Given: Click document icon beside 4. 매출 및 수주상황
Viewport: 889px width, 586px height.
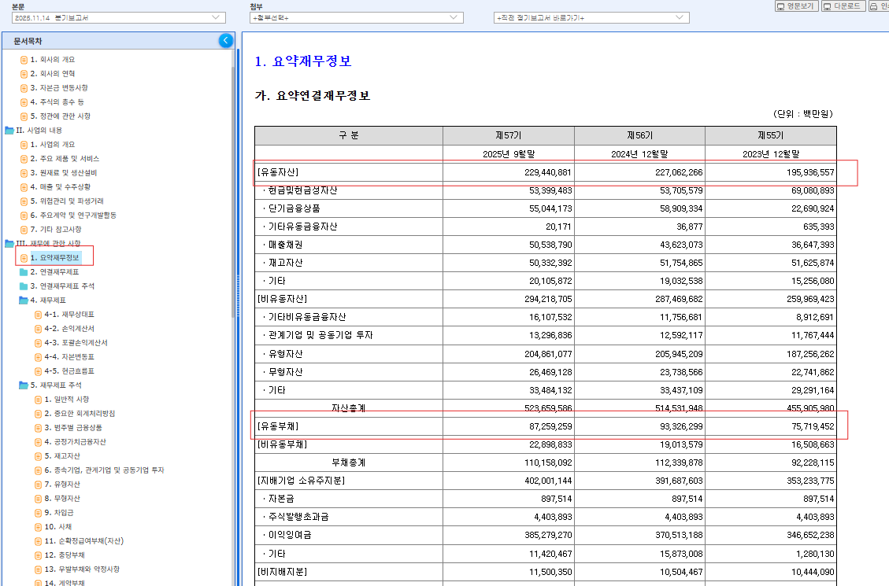Looking at the screenshot, I should (x=24, y=187).
